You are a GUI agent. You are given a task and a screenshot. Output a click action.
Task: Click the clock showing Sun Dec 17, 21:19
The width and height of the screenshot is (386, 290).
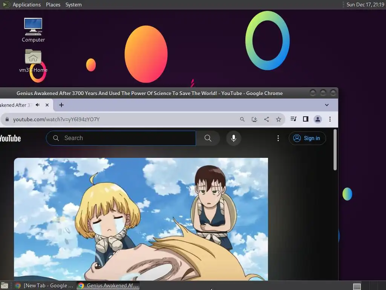(x=365, y=5)
